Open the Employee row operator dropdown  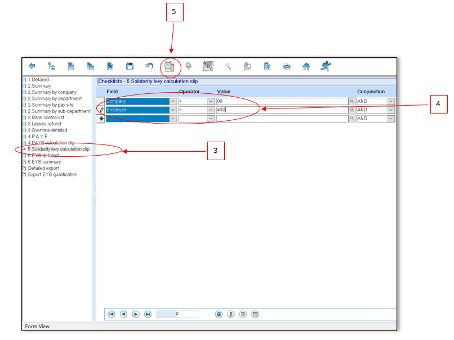[211, 110]
